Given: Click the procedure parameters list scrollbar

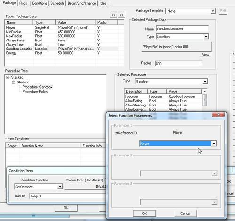Looking at the screenshot, I should tap(204, 100).
